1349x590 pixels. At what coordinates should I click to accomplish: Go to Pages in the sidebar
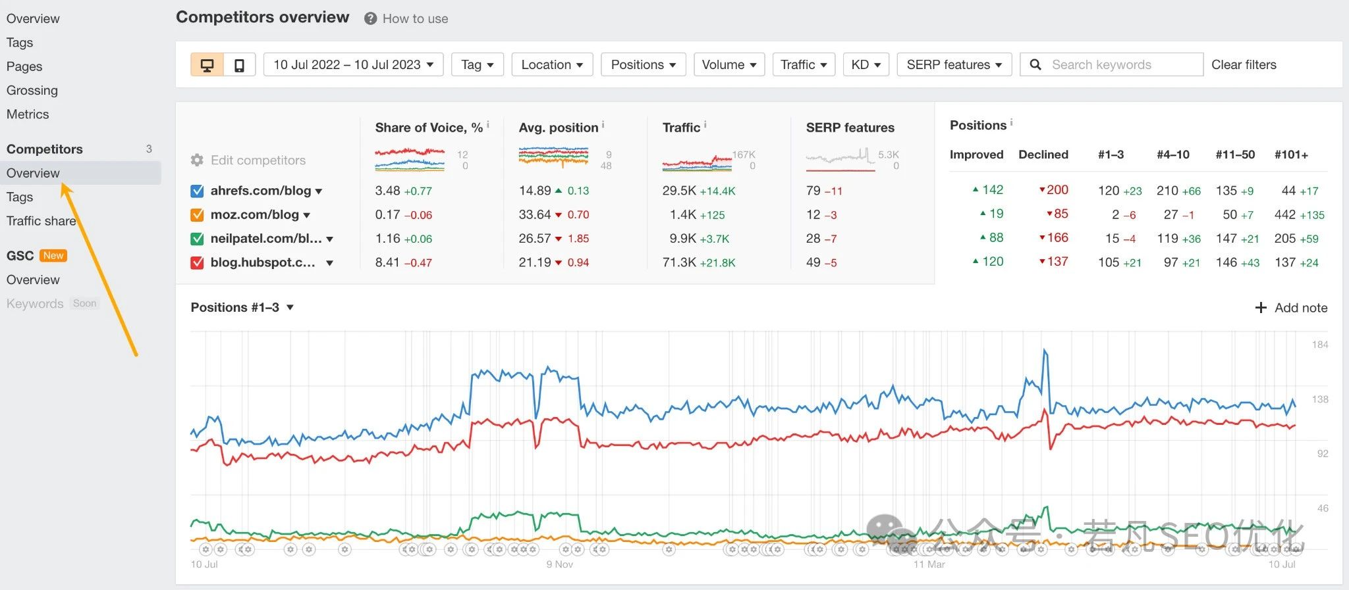24,66
